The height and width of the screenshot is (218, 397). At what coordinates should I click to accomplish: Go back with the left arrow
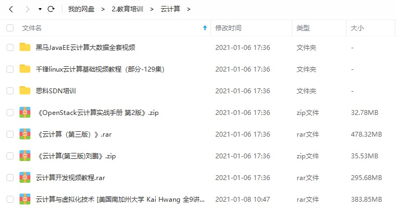tap(11, 9)
